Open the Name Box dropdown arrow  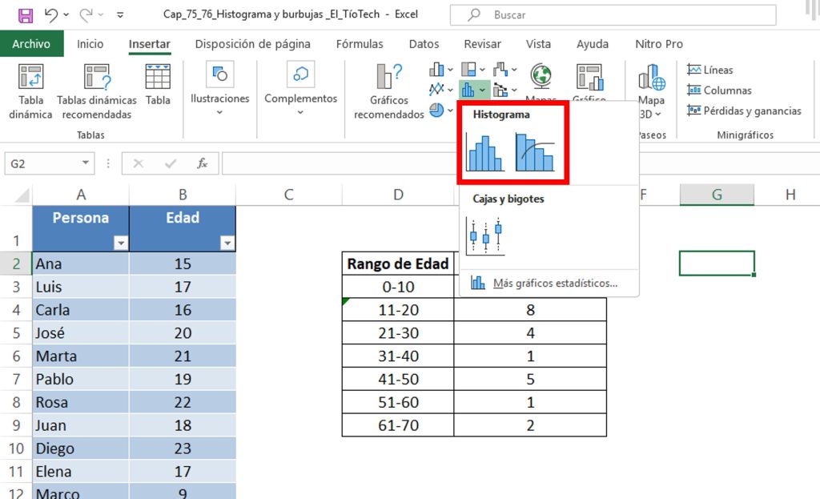pyautogui.click(x=86, y=163)
